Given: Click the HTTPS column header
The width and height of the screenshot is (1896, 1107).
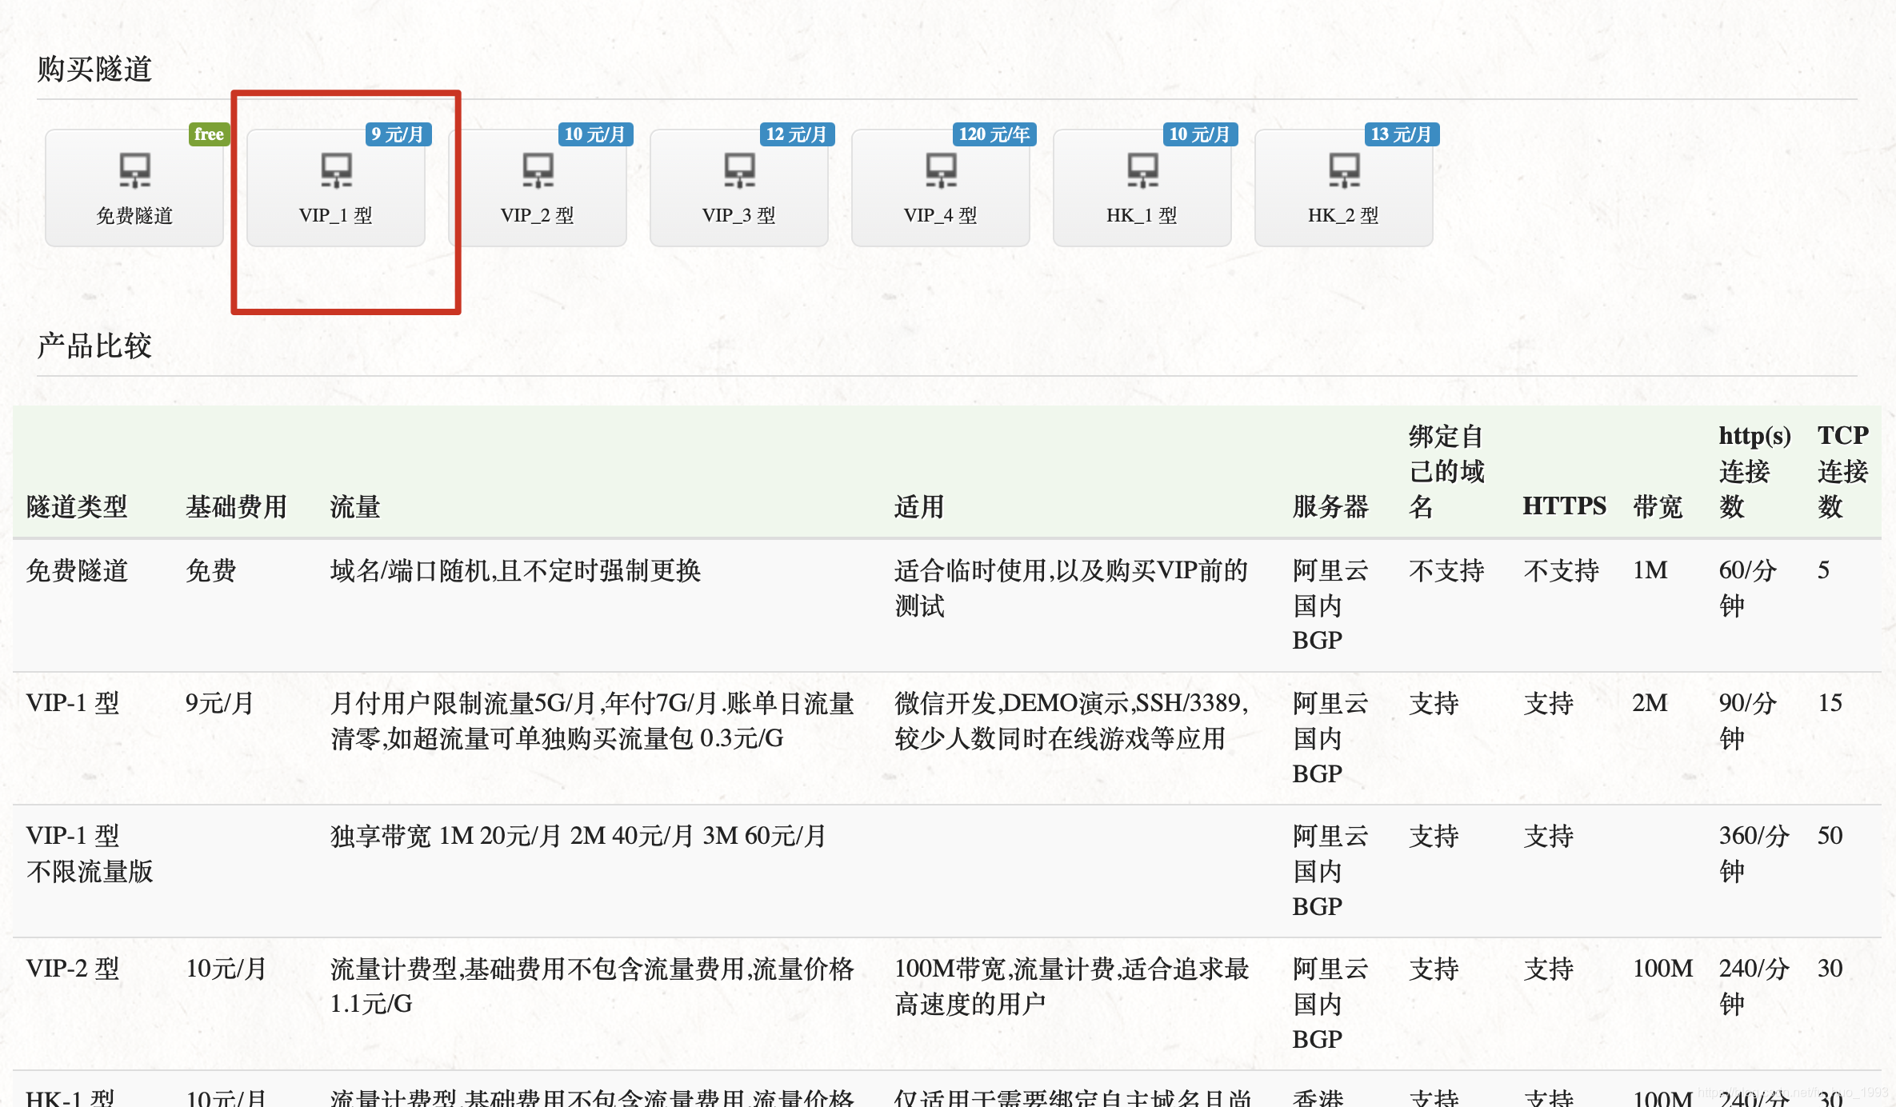Looking at the screenshot, I should point(1564,506).
